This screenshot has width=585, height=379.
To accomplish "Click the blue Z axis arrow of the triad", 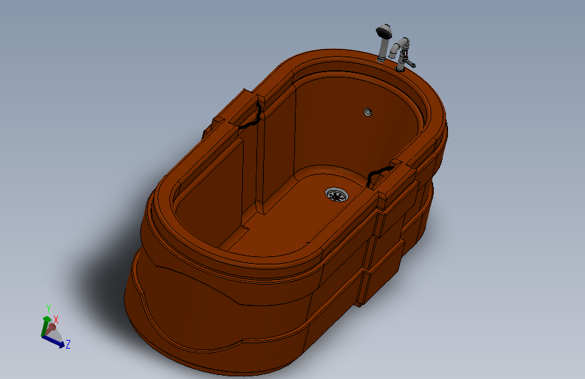I will click(x=54, y=341).
